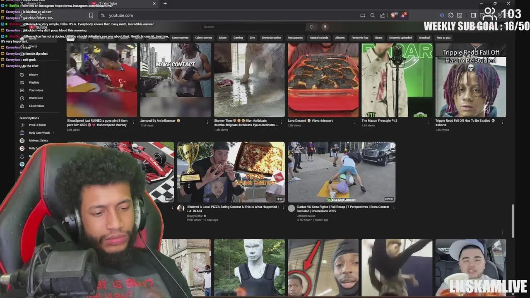
Task: Bookmark this page via address bar icon
Action: (91, 15)
